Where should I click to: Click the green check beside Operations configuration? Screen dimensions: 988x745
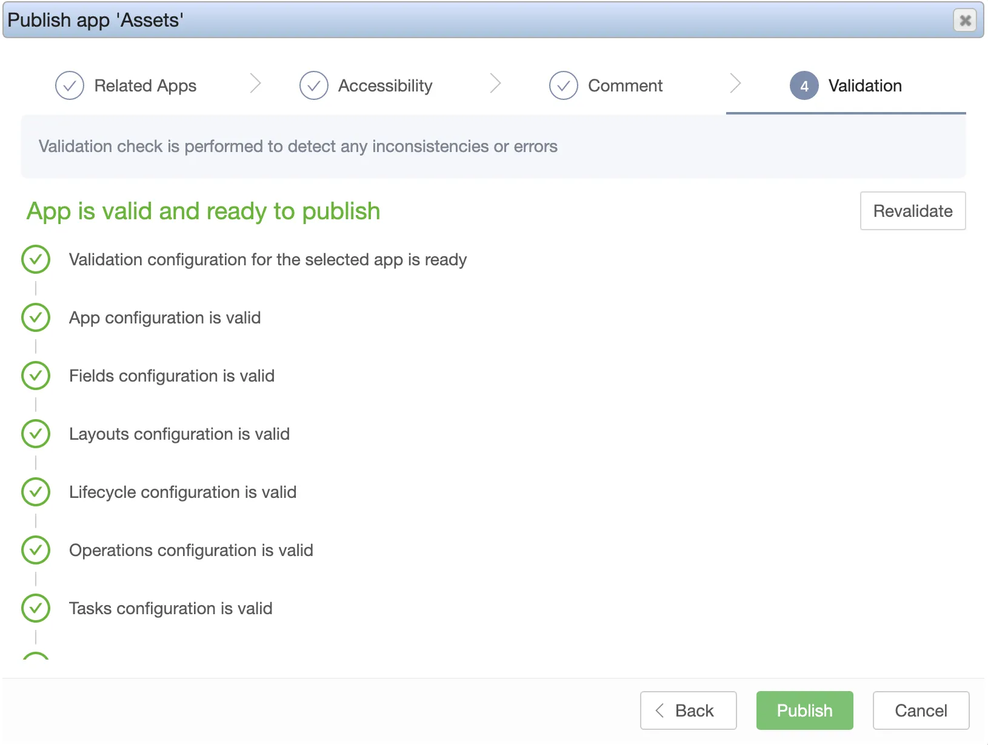pyautogui.click(x=36, y=550)
